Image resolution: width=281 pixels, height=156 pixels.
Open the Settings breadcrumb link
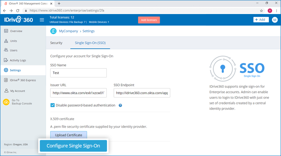tap(89, 31)
